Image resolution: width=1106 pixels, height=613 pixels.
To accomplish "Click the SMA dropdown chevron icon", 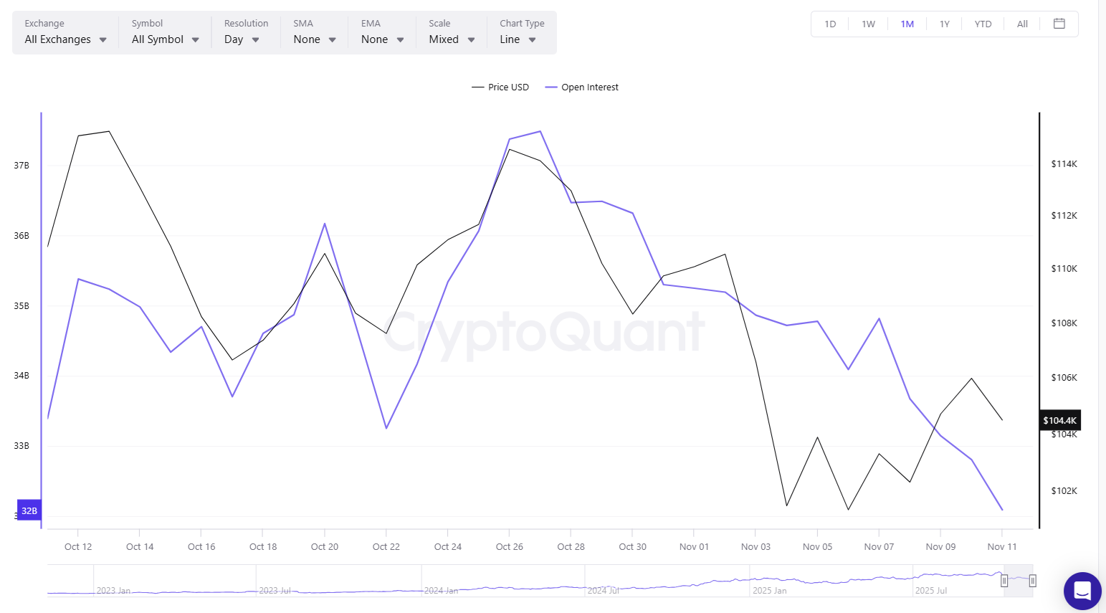I will (x=332, y=39).
